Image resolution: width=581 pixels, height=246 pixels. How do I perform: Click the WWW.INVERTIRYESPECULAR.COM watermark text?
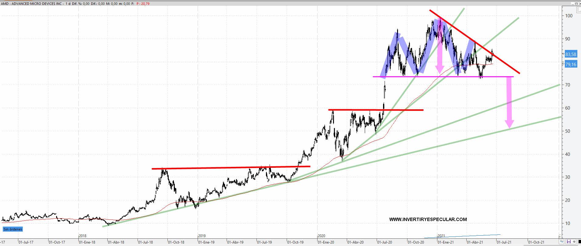[x=428, y=220]
